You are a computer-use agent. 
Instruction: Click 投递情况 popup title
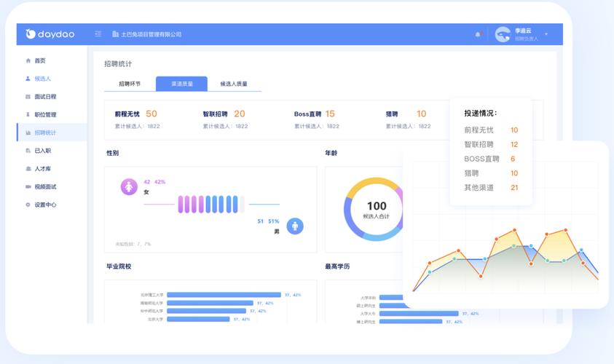click(x=481, y=113)
